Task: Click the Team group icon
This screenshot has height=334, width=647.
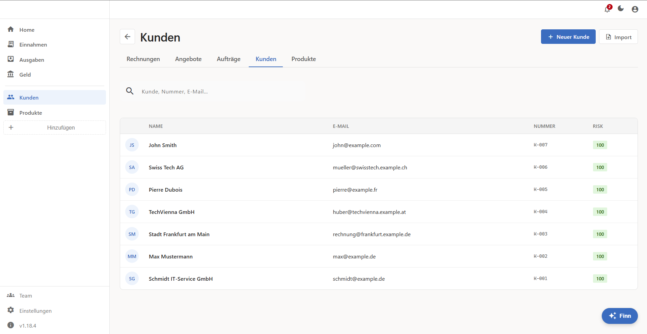Action: click(x=11, y=295)
